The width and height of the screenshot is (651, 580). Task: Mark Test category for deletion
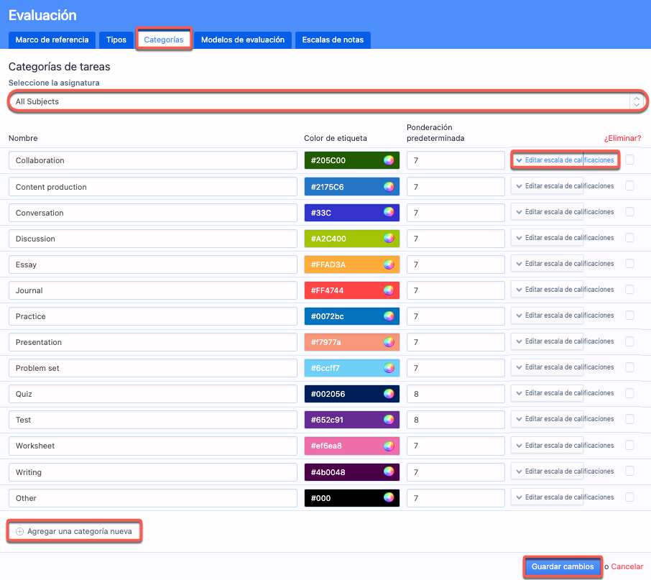click(629, 419)
